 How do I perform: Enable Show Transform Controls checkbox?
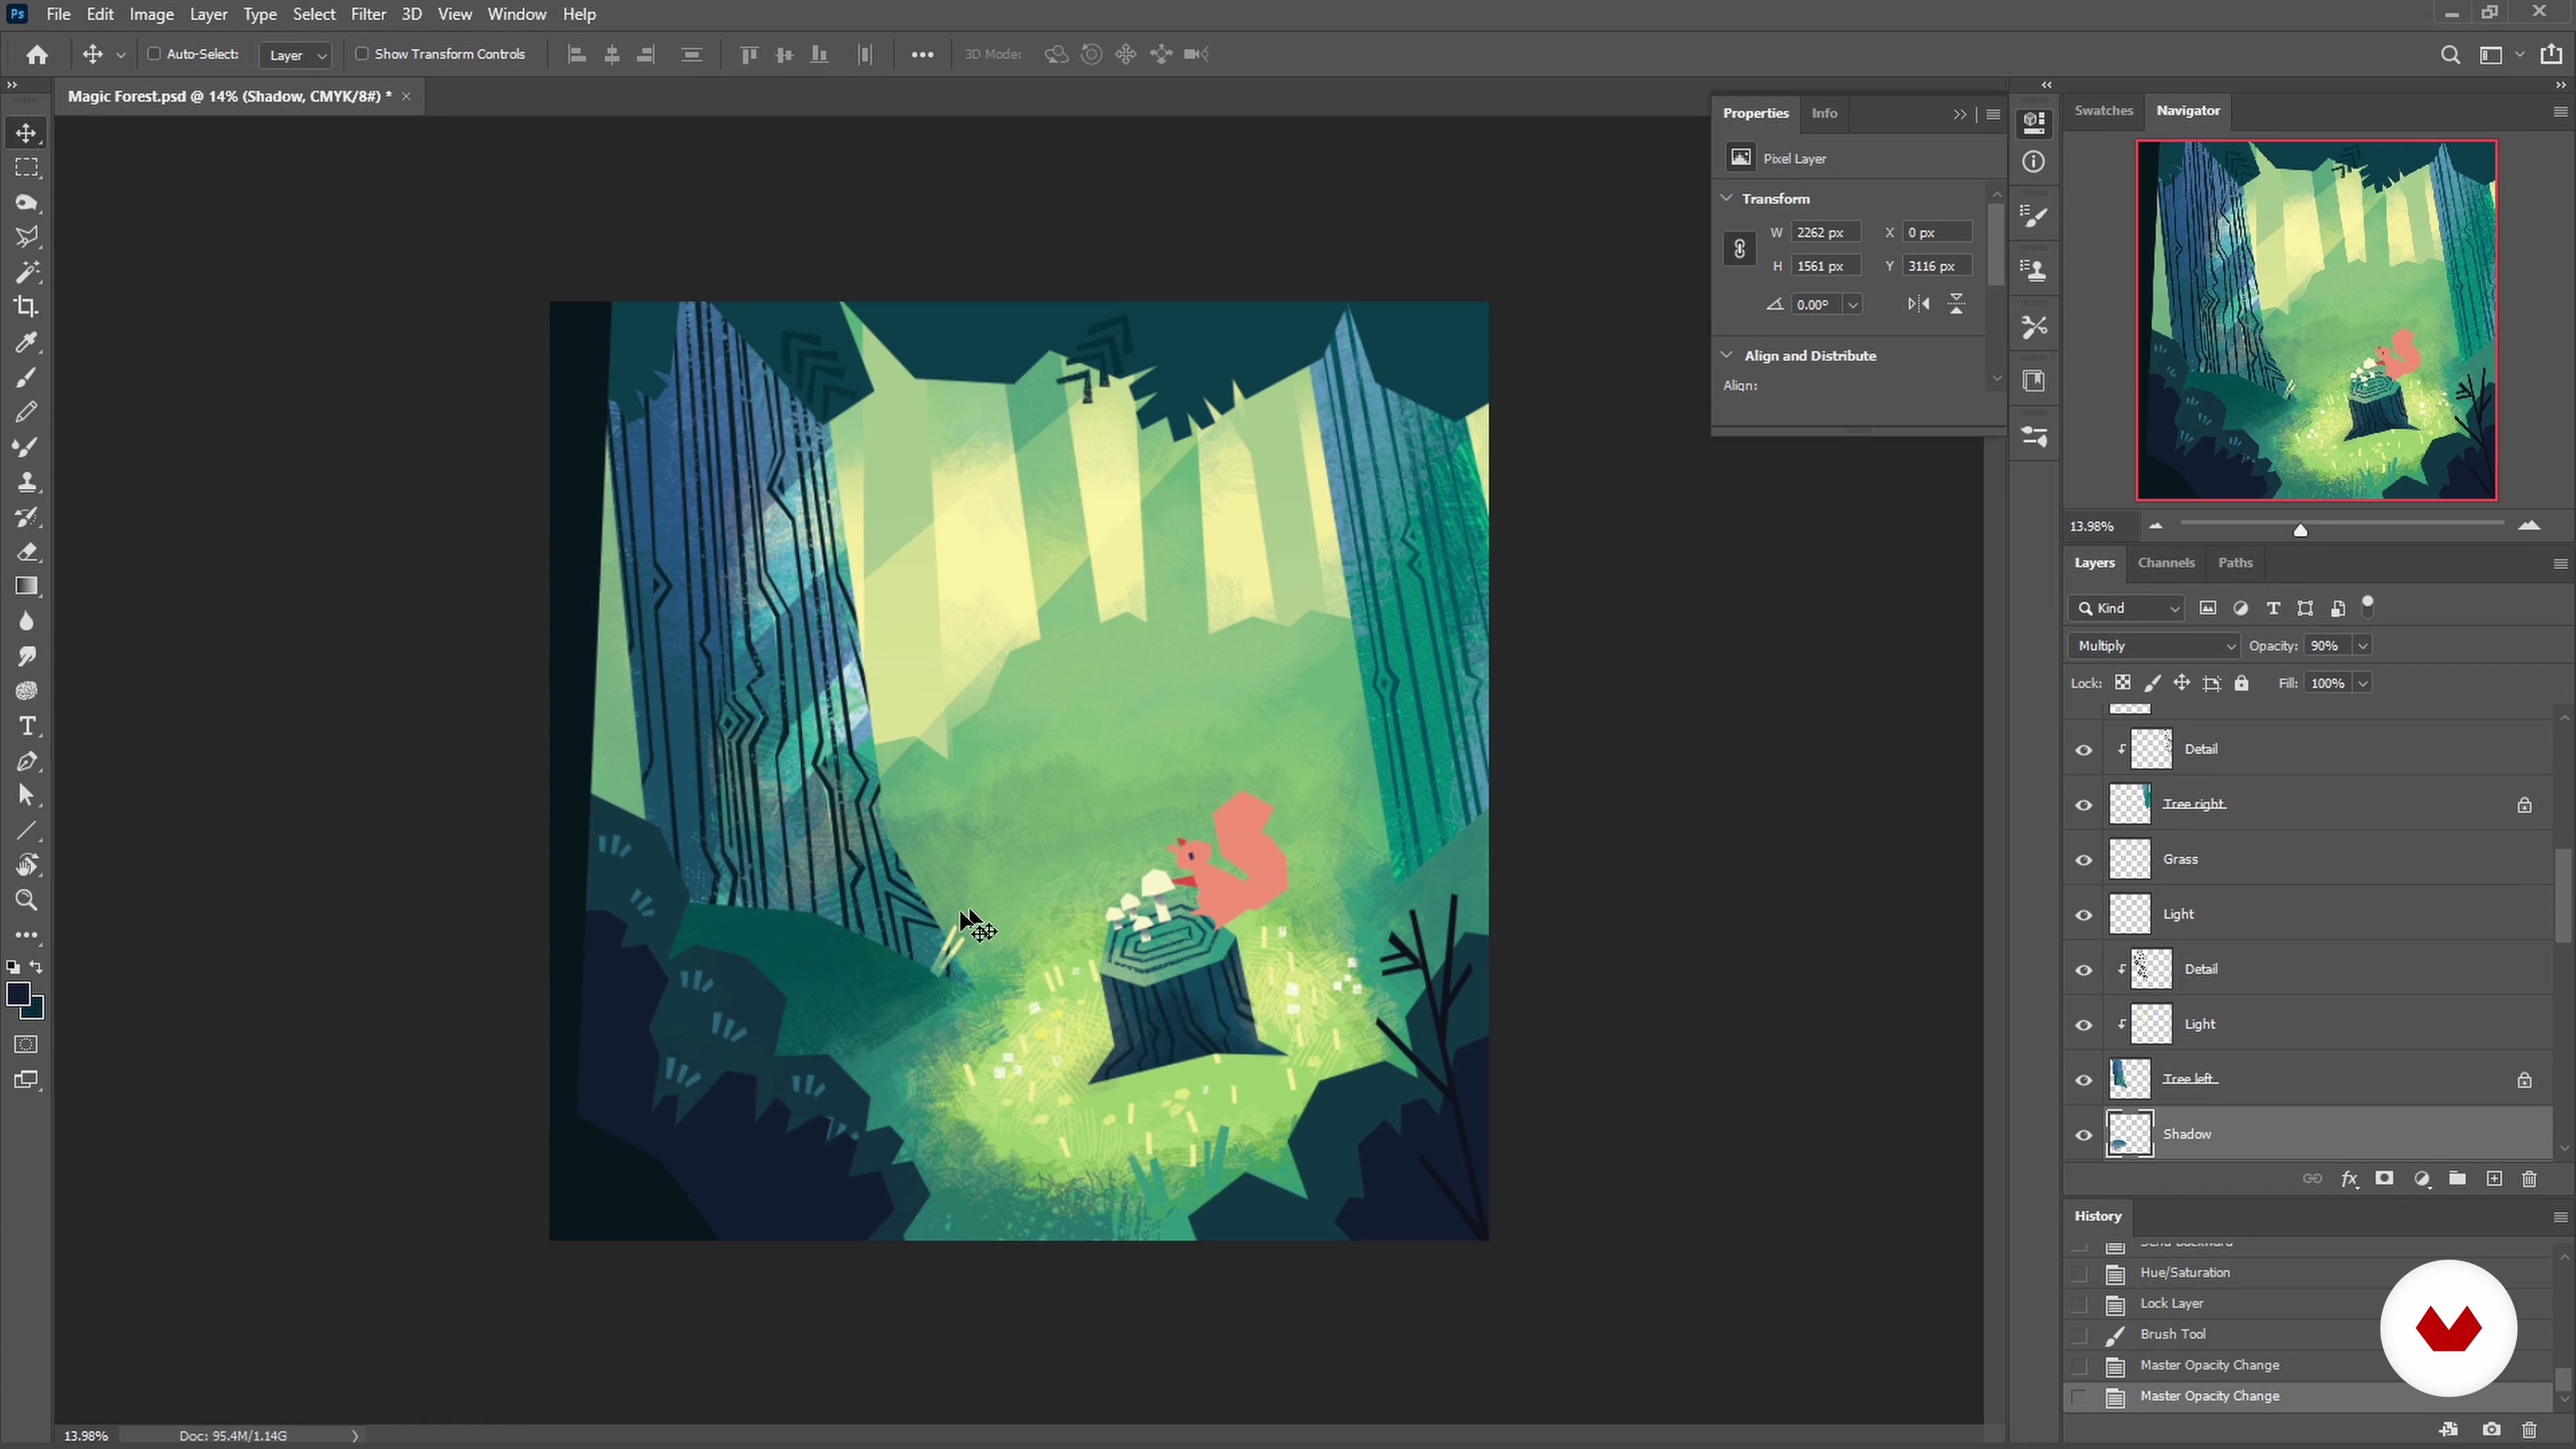click(362, 54)
